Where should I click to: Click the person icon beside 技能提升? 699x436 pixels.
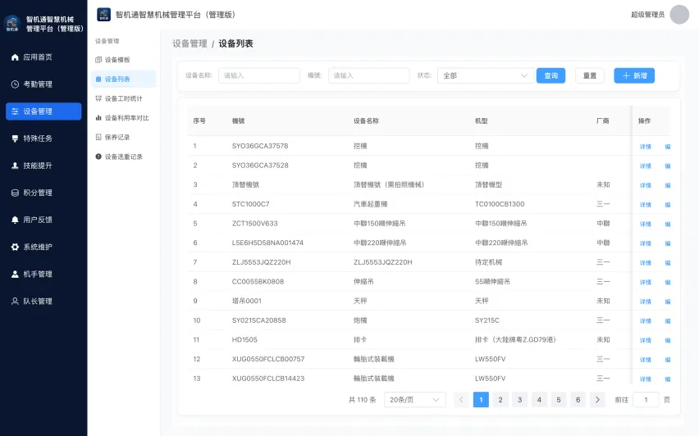[x=15, y=166]
